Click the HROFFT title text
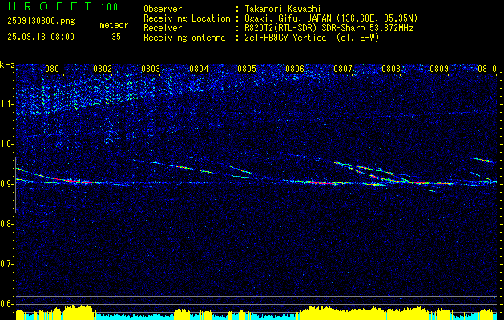Screen dimensions: 504x320 point(49,6)
